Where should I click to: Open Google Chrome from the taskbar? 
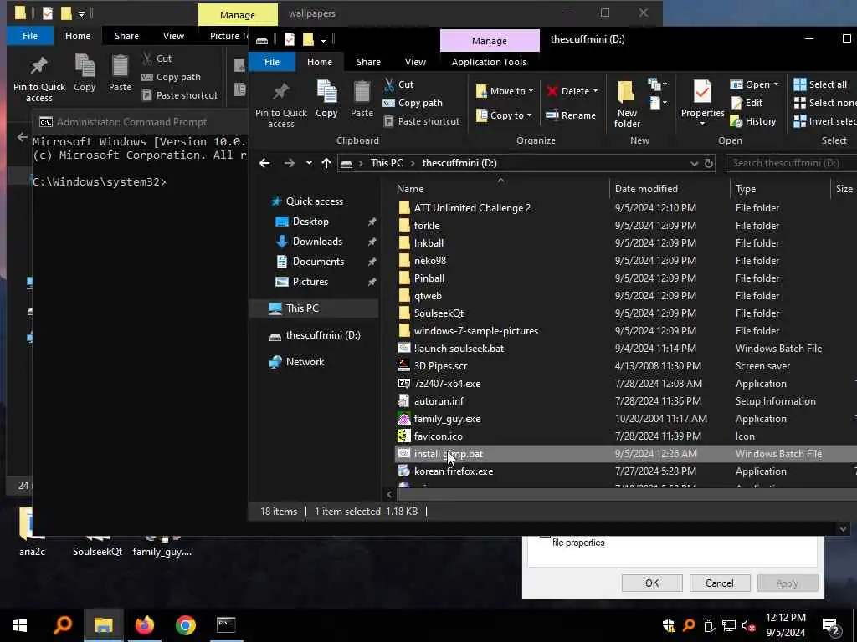pyautogui.click(x=185, y=624)
